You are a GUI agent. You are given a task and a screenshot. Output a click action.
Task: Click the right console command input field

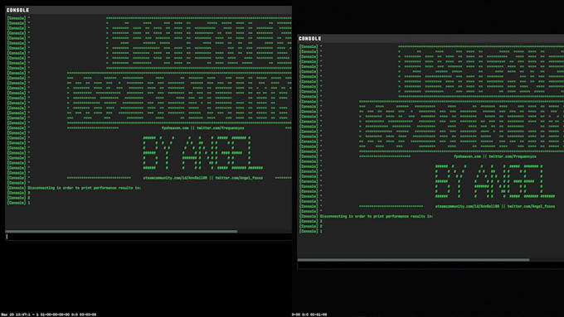point(430,266)
